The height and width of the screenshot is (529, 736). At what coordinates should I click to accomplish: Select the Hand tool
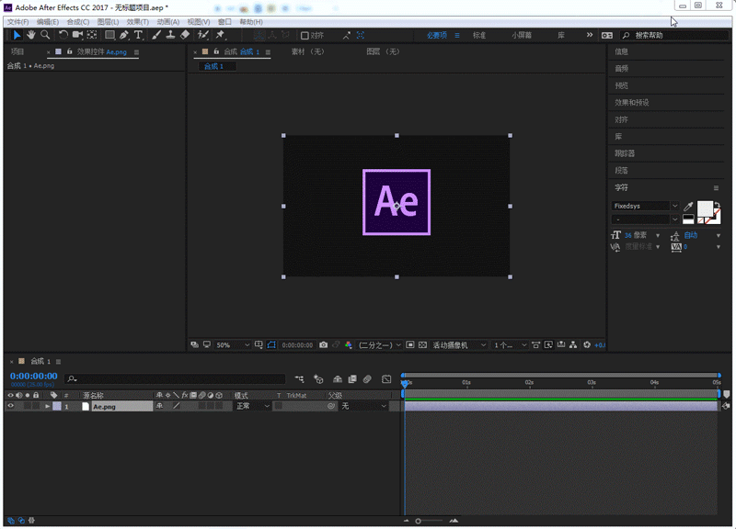click(x=30, y=35)
